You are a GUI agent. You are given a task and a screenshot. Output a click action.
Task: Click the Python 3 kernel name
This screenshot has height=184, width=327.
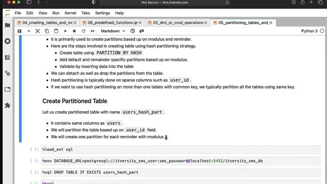(x=309, y=31)
